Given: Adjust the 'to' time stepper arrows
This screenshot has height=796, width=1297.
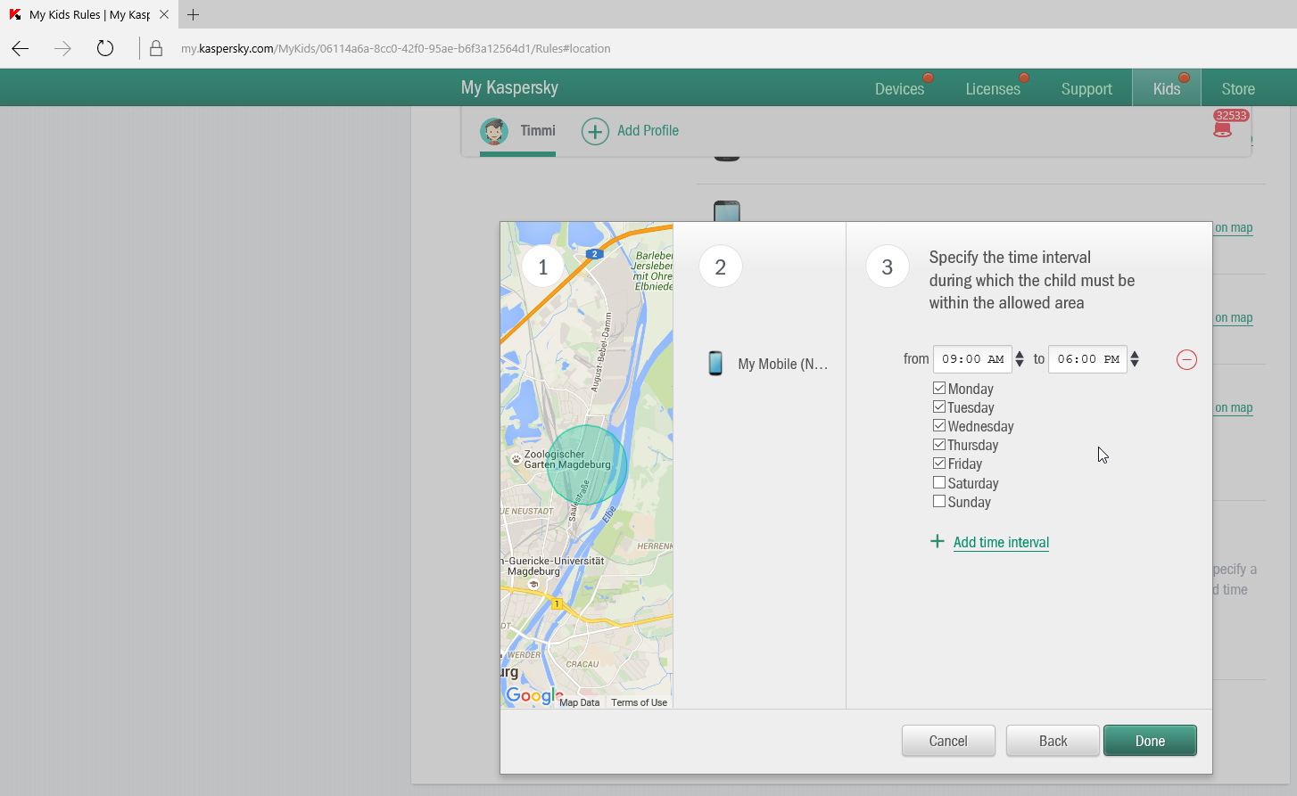Looking at the screenshot, I should 1135,359.
